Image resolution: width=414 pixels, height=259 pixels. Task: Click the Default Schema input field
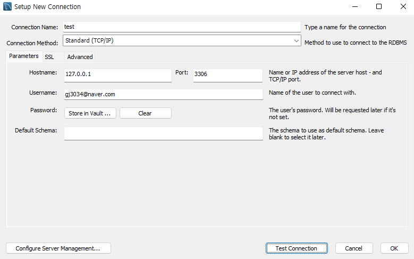click(x=164, y=133)
